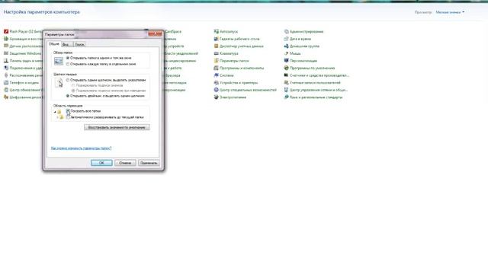The height and width of the screenshot is (274, 488).
Task: Open Счетчики и средства производительности icon
Action: tap(286, 75)
